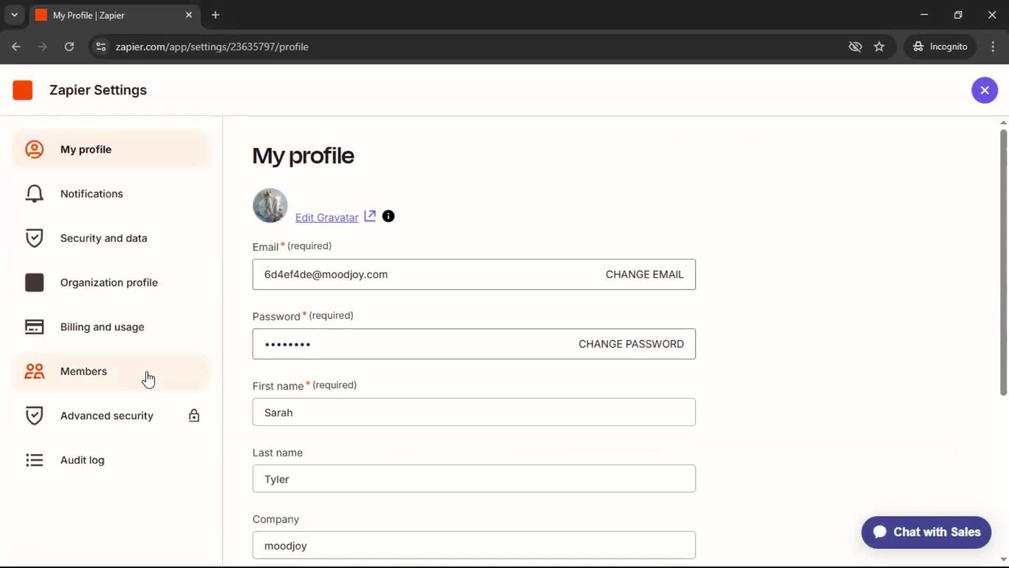Screen dimensions: 1009x568
Task: Click the Security and data shield icon
Action: (34, 238)
